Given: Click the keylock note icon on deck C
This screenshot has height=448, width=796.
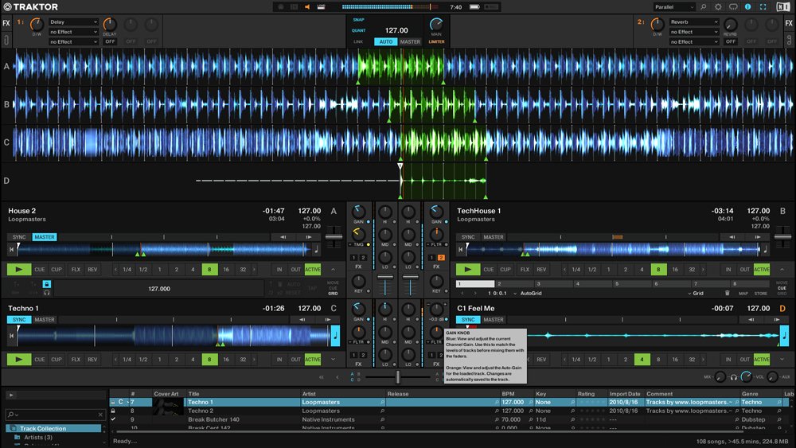Looking at the screenshot, I should (x=334, y=336).
